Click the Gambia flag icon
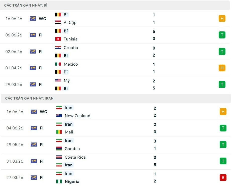Image resolution: width=233 pixels, height=187 pixels. (59, 148)
